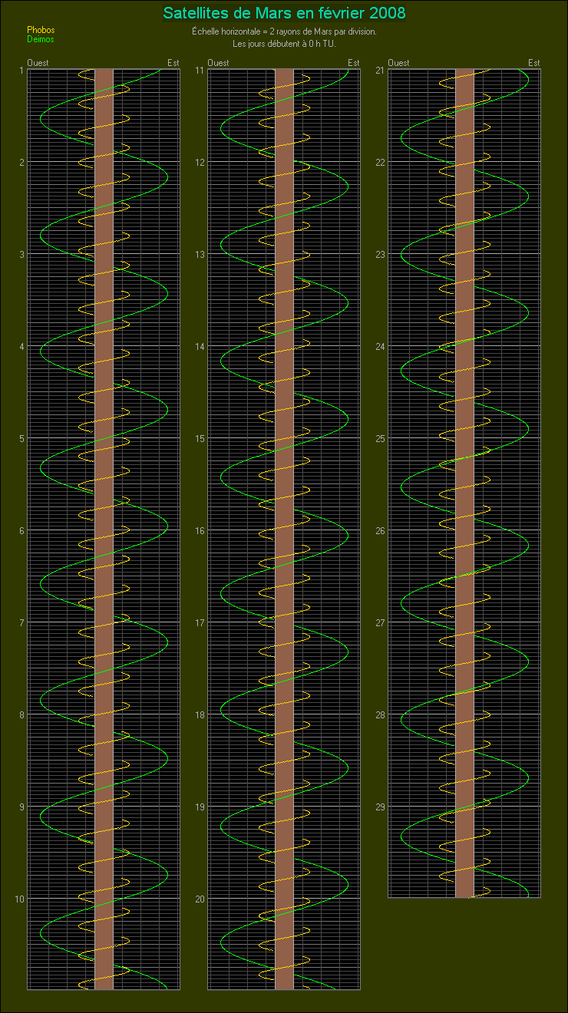Click day label "1"
The image size is (568, 1013).
[x=21, y=70]
